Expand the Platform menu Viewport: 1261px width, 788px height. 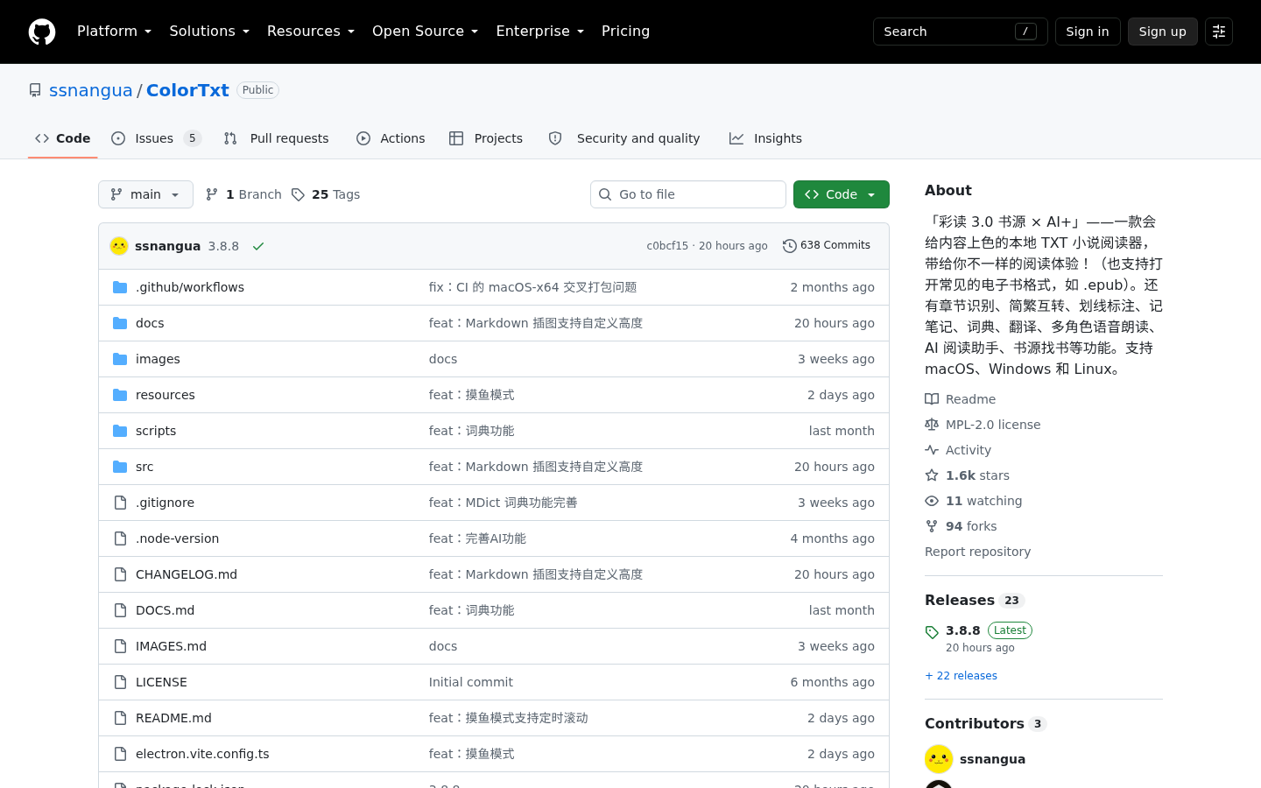[115, 32]
